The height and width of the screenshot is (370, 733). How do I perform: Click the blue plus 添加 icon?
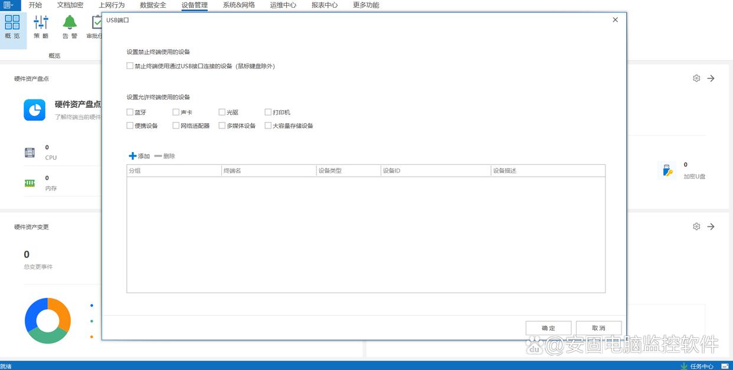click(132, 156)
